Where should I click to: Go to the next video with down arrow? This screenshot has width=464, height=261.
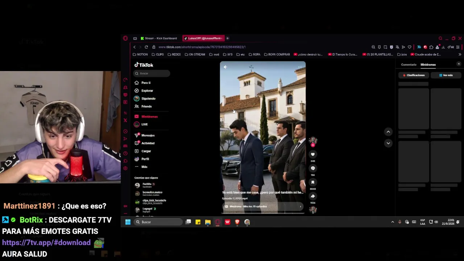(x=388, y=143)
